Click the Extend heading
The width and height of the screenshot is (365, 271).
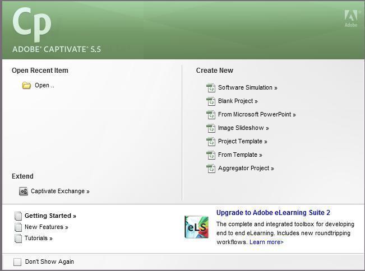(22, 176)
